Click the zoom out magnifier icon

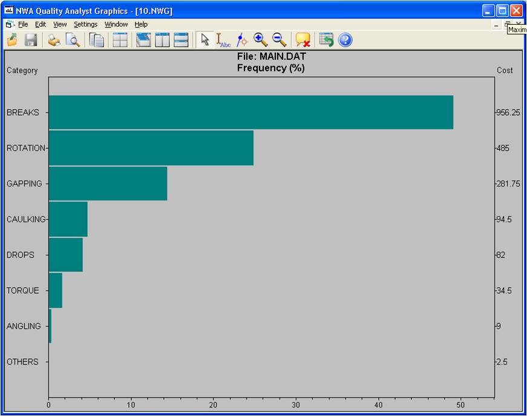tap(279, 40)
